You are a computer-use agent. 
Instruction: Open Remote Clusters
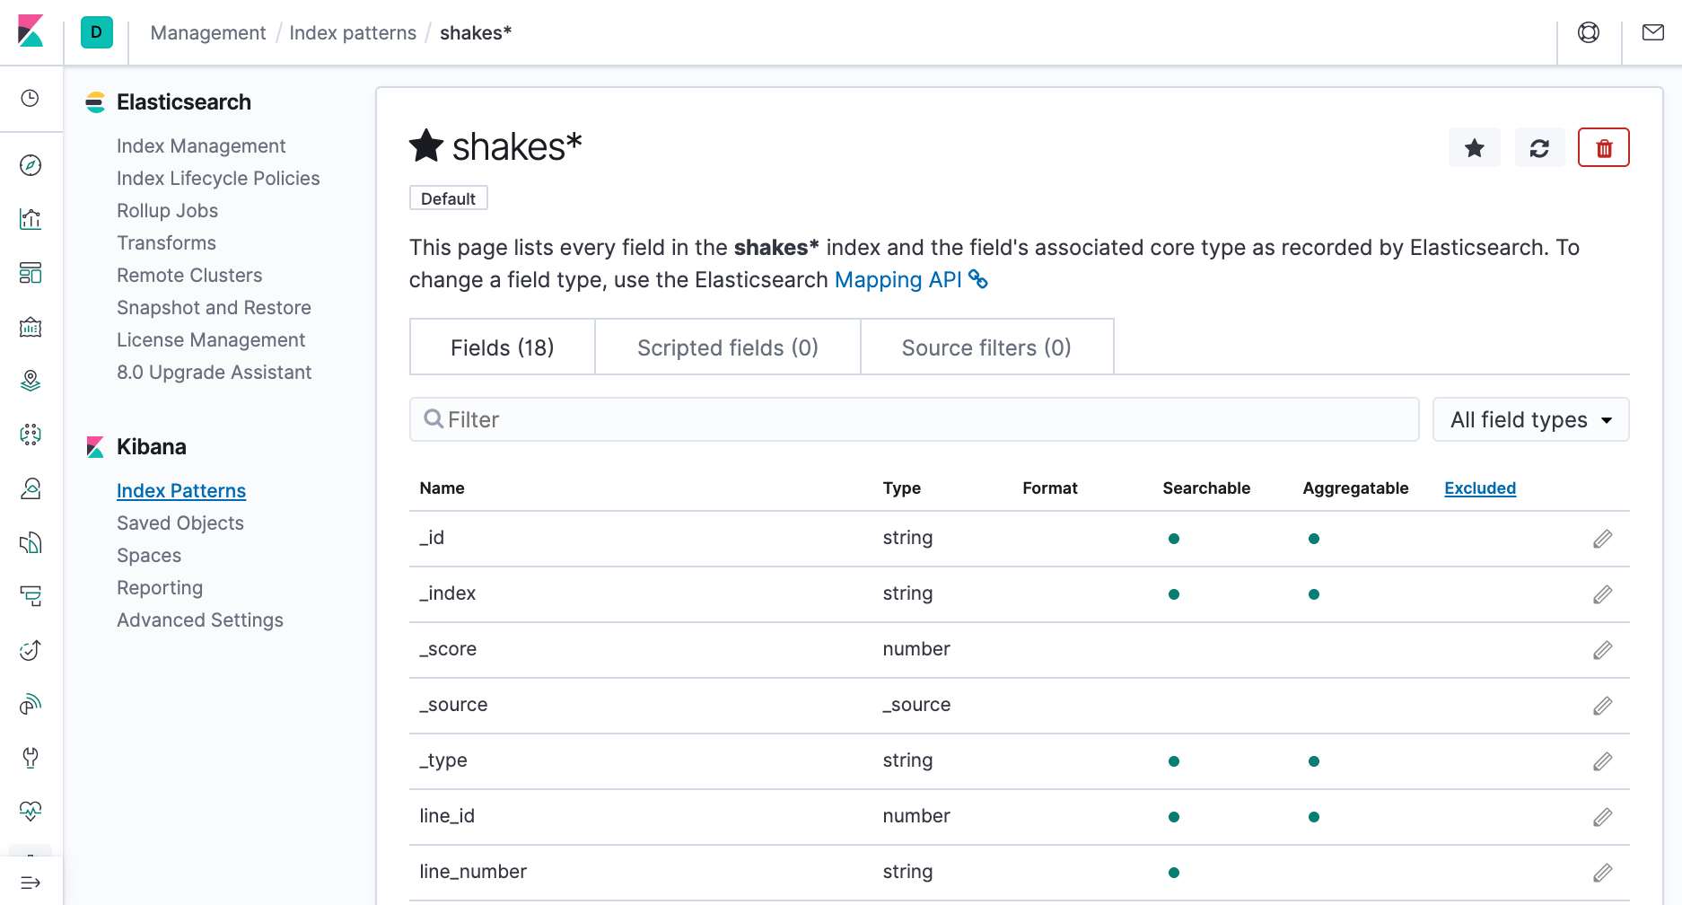[x=189, y=276]
